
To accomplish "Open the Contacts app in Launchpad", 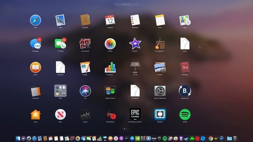I will click(x=85, y=20).
